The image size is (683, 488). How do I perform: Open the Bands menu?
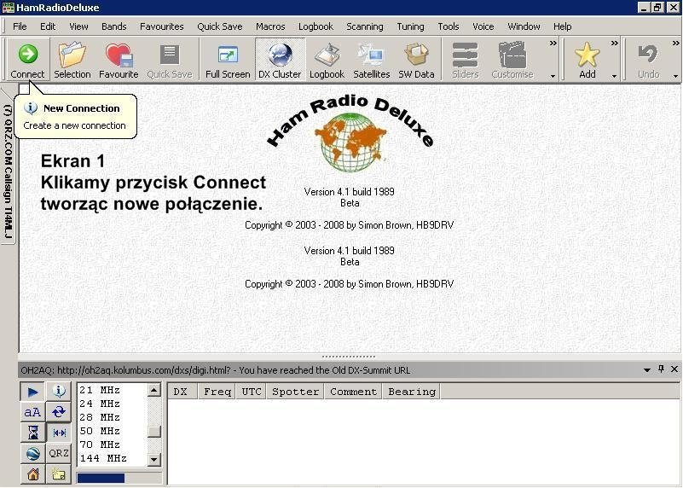tap(113, 26)
